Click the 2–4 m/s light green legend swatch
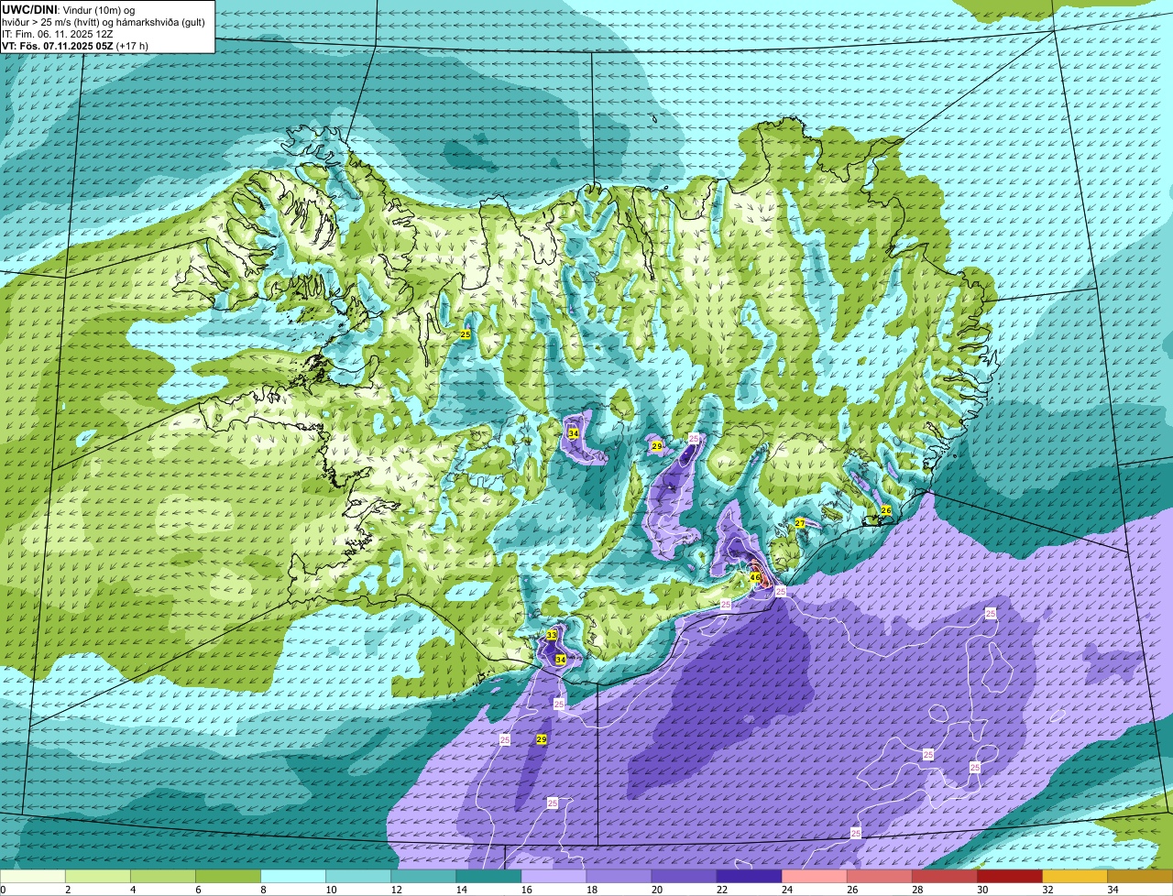Screen dimensions: 1173x896 [x=98, y=877]
